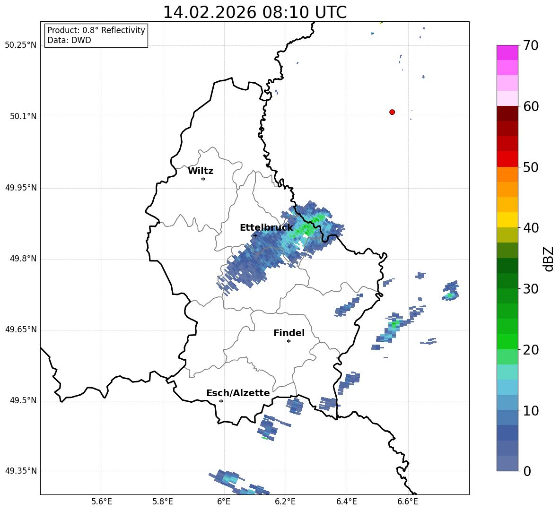This screenshot has width=560, height=511.
Task: Click the 6.4°E longitude label
Action: point(346,502)
